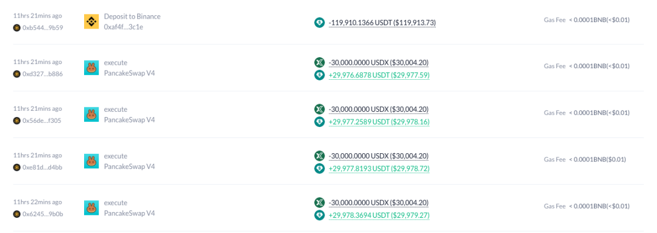Screen dimensions: 657x233
Task: Open transaction hash 0x56de...f305
Action: tap(43, 121)
